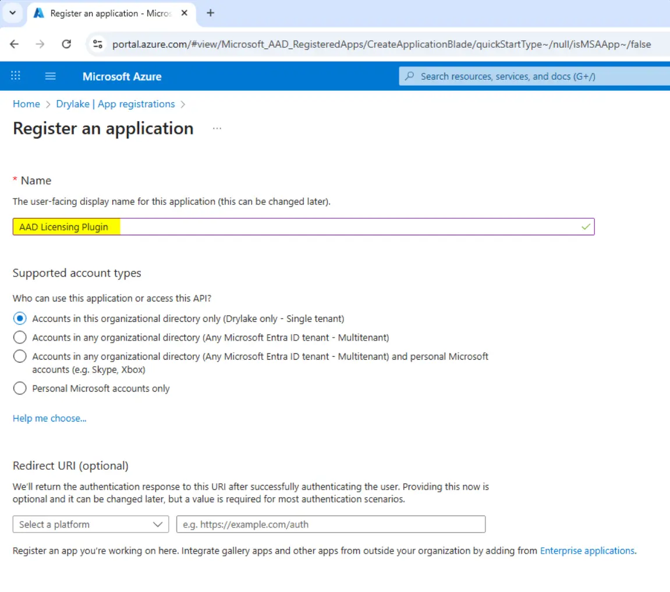Select Personal Microsoft accounts only option

click(x=20, y=388)
